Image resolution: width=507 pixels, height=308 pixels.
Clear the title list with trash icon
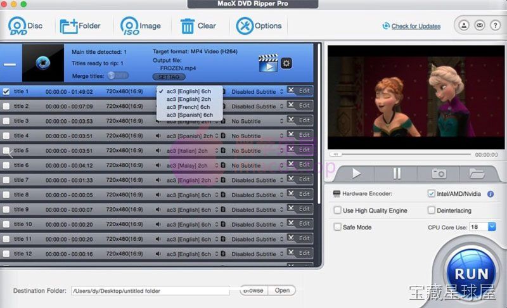click(187, 26)
